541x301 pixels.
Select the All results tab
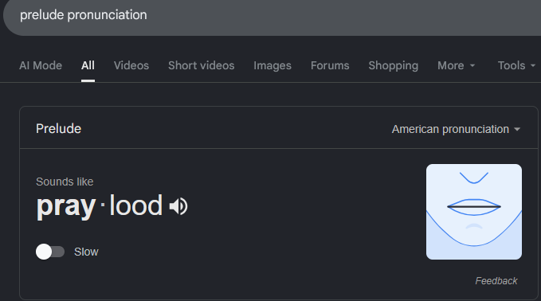click(88, 65)
